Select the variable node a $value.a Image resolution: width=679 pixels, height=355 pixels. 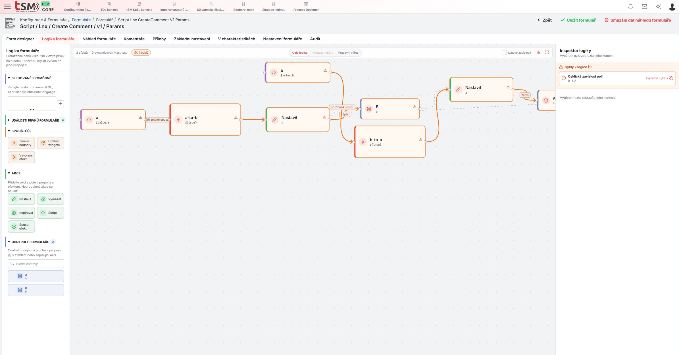[x=113, y=120]
